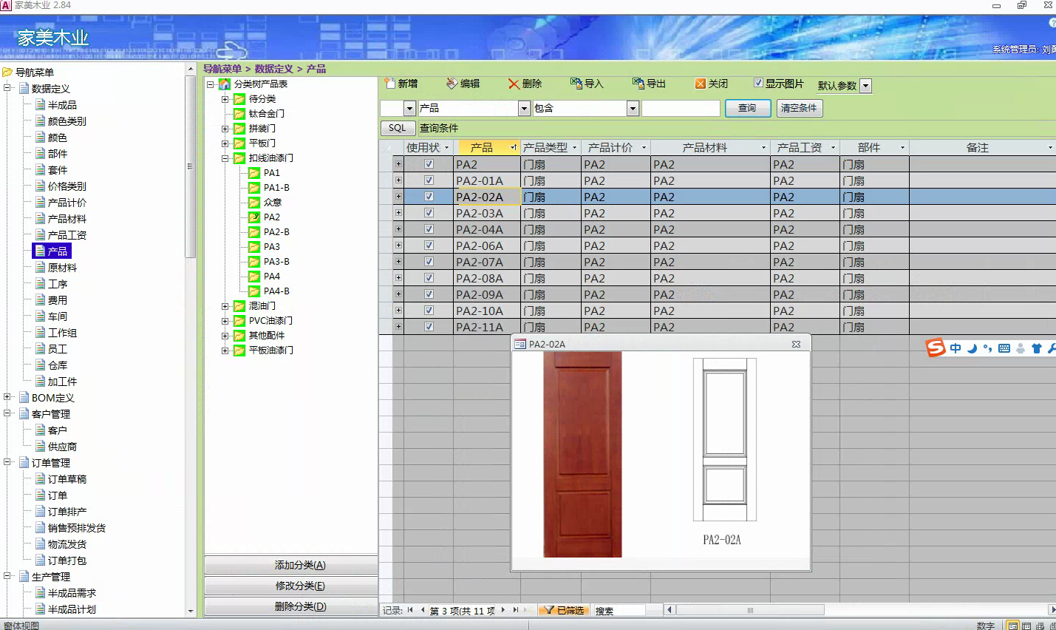Expand the BOM定义 navigation node
The image size is (1056, 630).
tap(8, 397)
